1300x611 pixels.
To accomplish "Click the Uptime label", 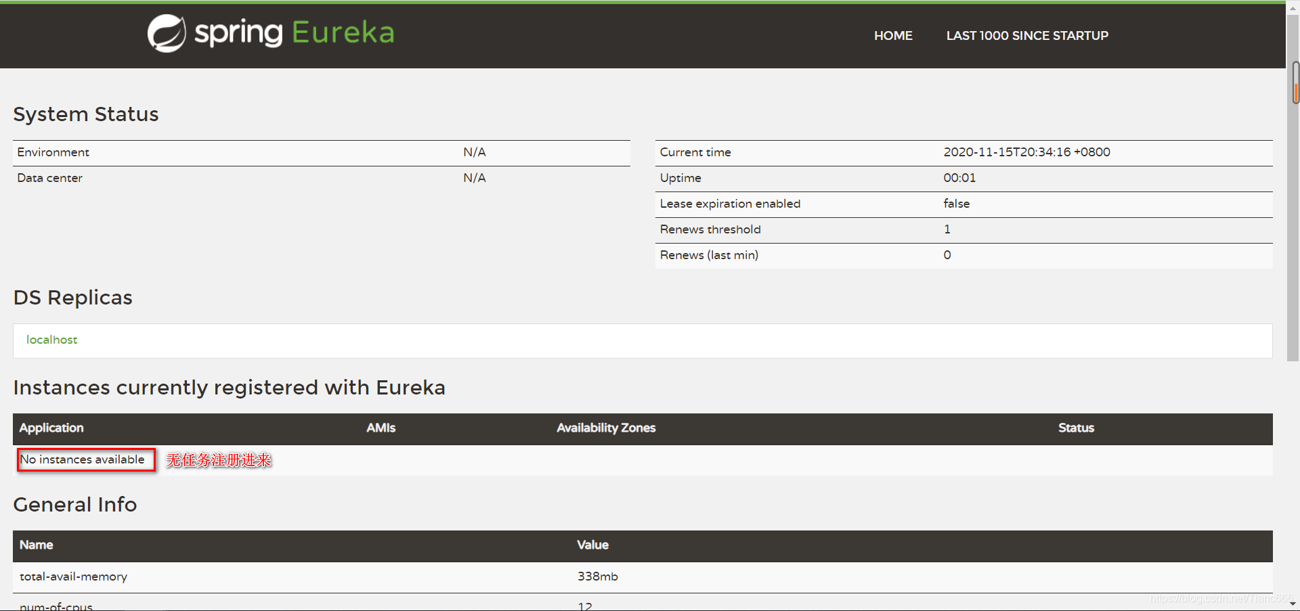I will coord(680,178).
